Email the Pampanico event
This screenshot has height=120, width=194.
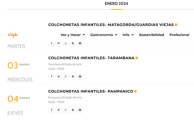click(x=80, y=110)
